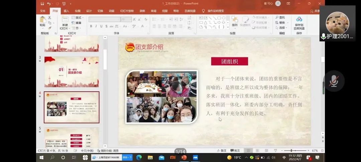
Task: Expand the slide Layout (版式) dropdown
Action: tap(77, 18)
